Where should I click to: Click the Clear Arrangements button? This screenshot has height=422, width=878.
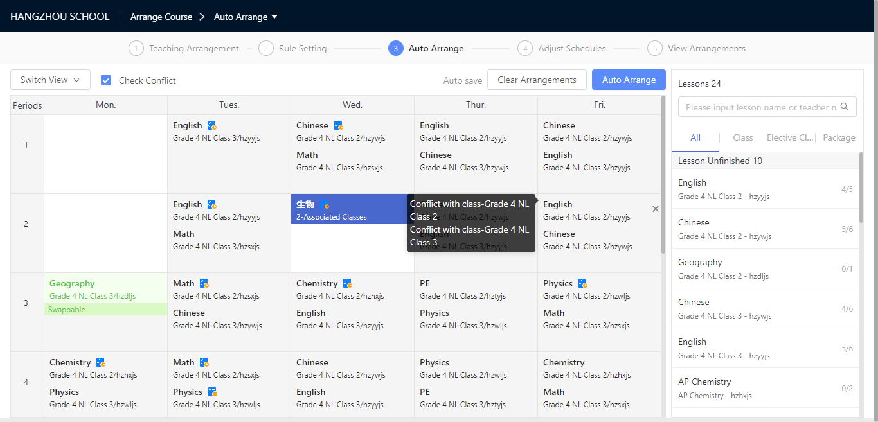click(537, 80)
